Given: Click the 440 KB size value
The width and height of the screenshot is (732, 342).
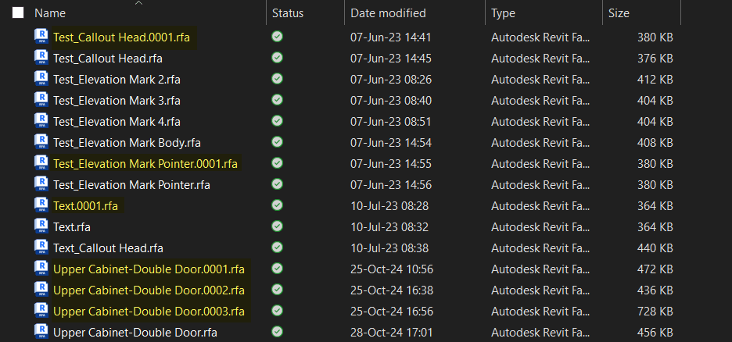Looking at the screenshot, I should tap(655, 248).
